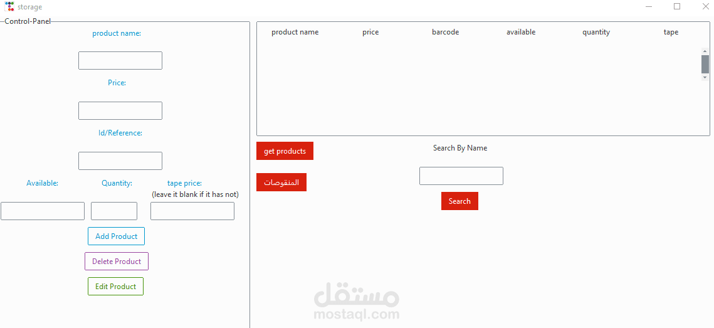Click the Delete Product button

pyautogui.click(x=117, y=261)
